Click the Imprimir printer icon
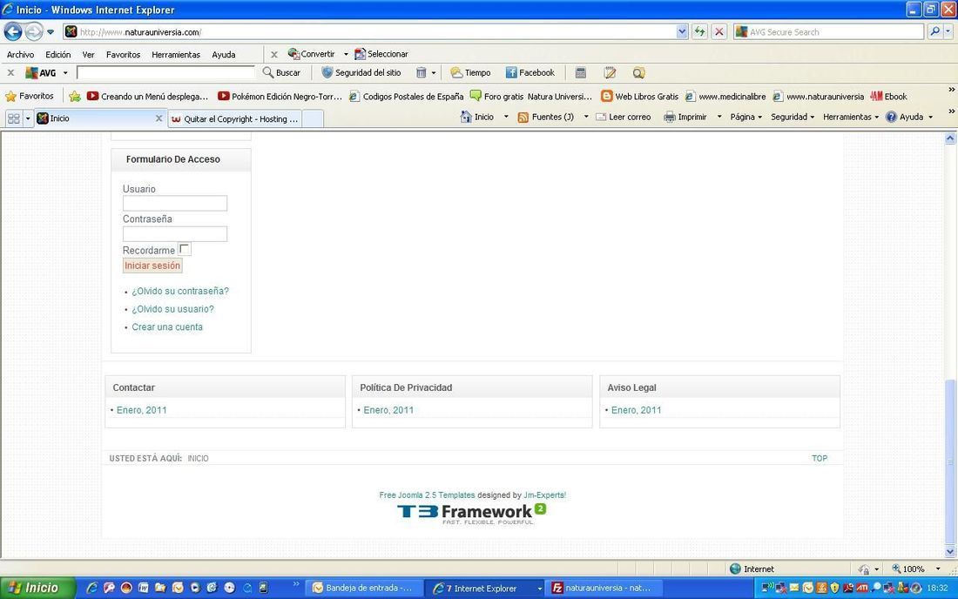This screenshot has width=958, height=599. coord(670,118)
